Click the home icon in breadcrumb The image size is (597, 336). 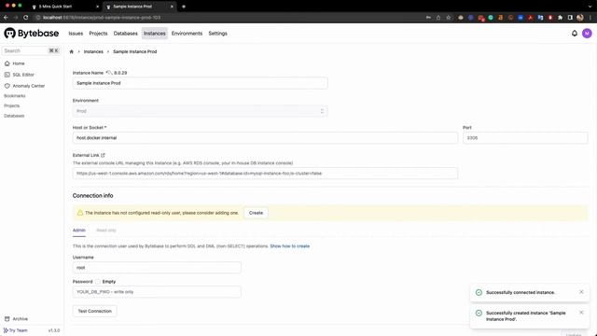pos(71,51)
